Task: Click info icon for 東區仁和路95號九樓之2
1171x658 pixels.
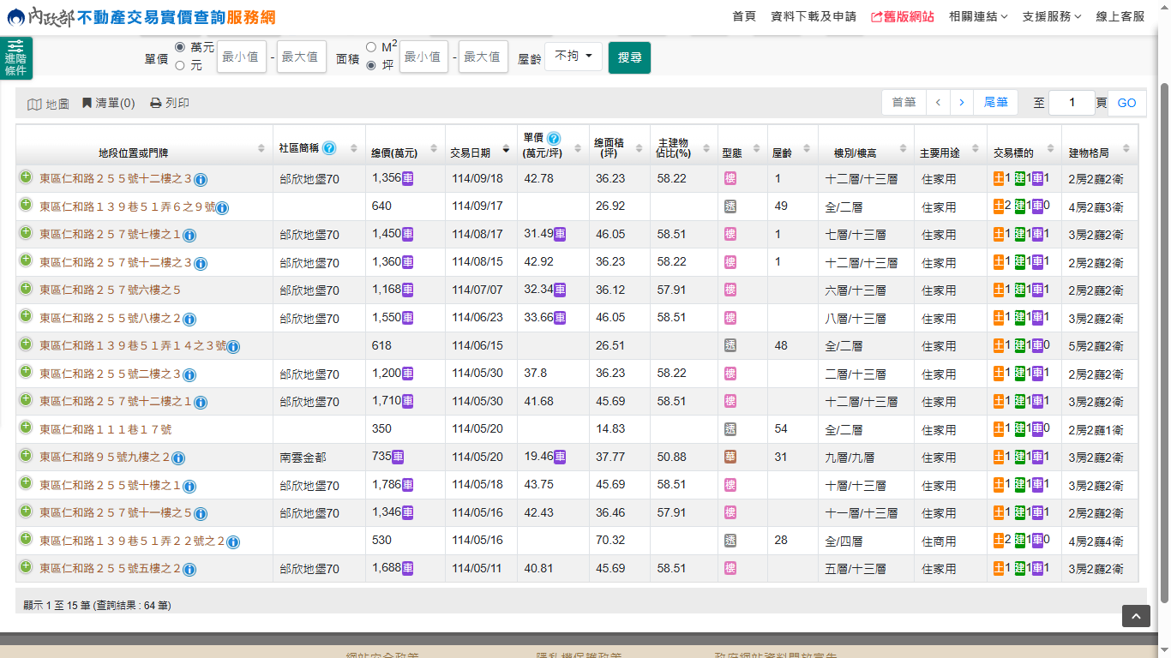Action: [178, 458]
